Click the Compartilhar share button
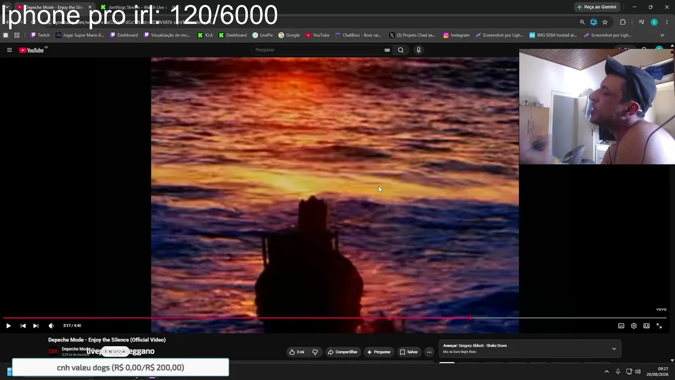 [343, 352]
